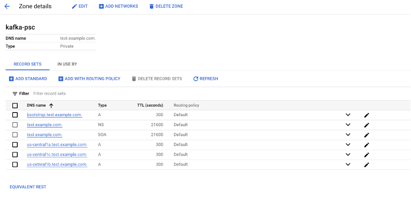The height and width of the screenshot is (206, 411).
Task: Click the pencil icon for bootstrap.test.example.com
Action: click(366, 115)
